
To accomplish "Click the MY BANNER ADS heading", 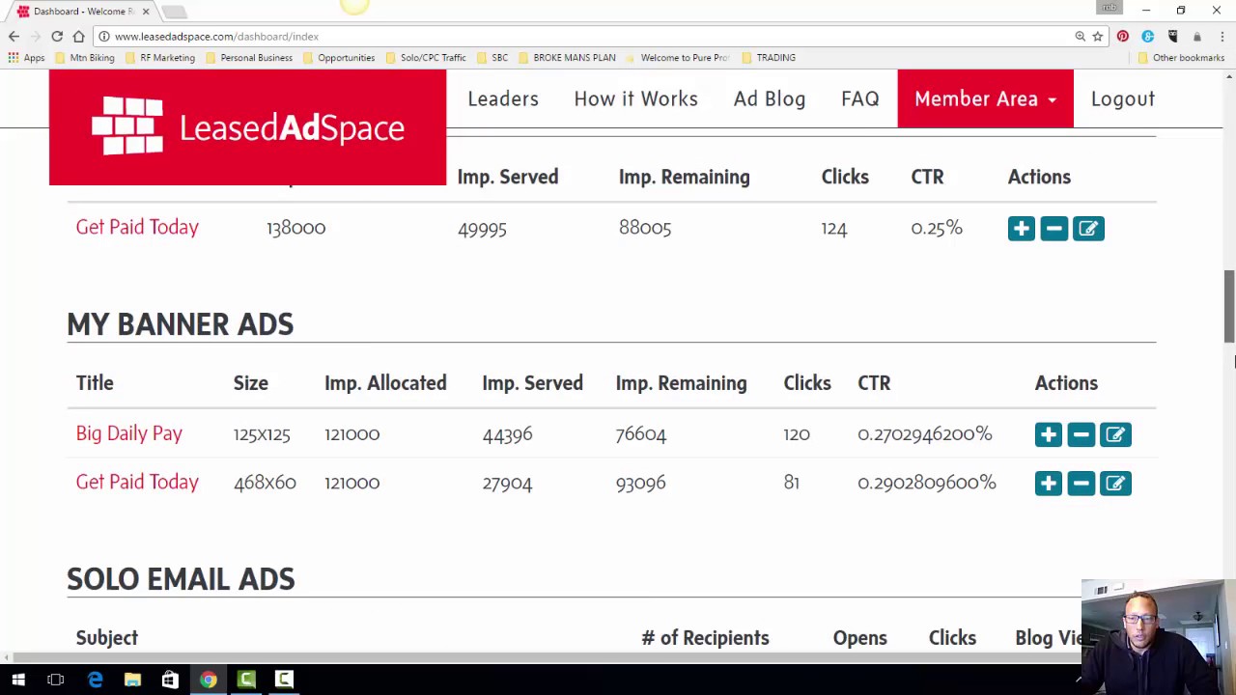I will [x=181, y=324].
